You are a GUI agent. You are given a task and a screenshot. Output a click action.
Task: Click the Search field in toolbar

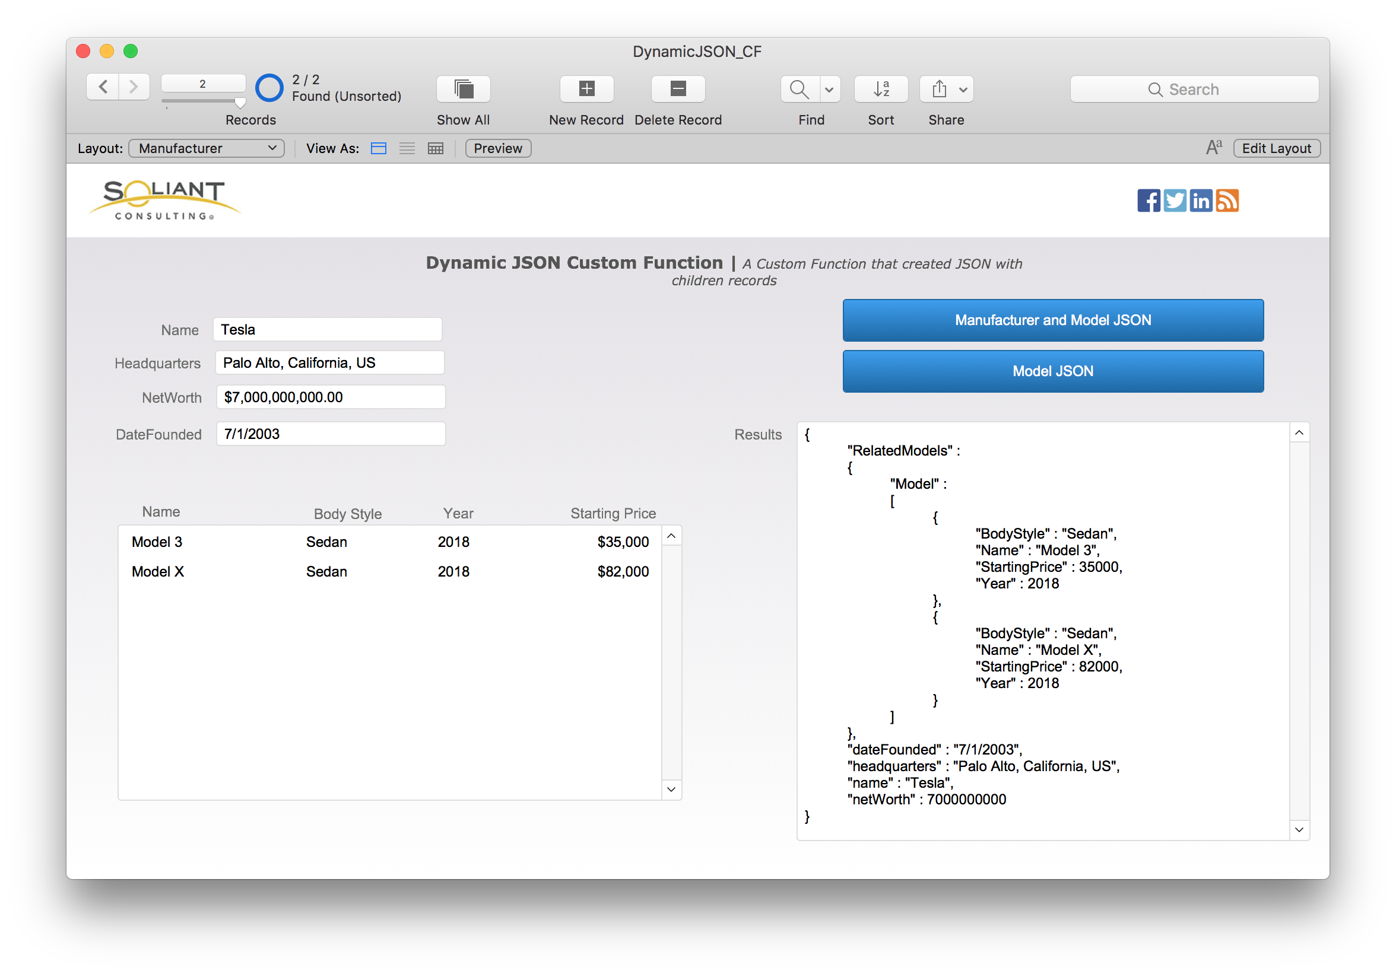pos(1194,90)
